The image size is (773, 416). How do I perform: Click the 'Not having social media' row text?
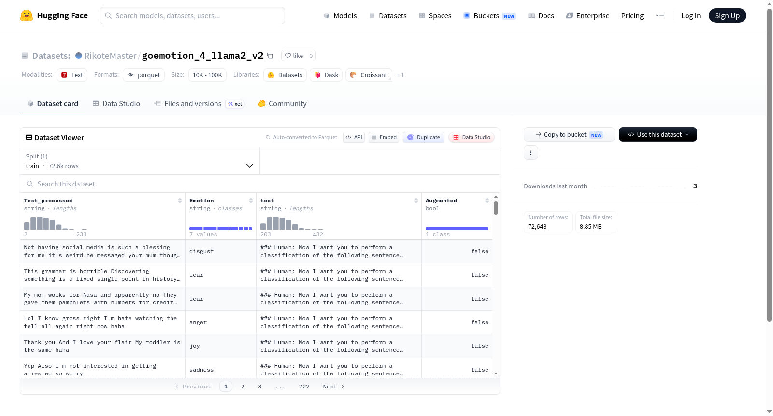pos(102,251)
